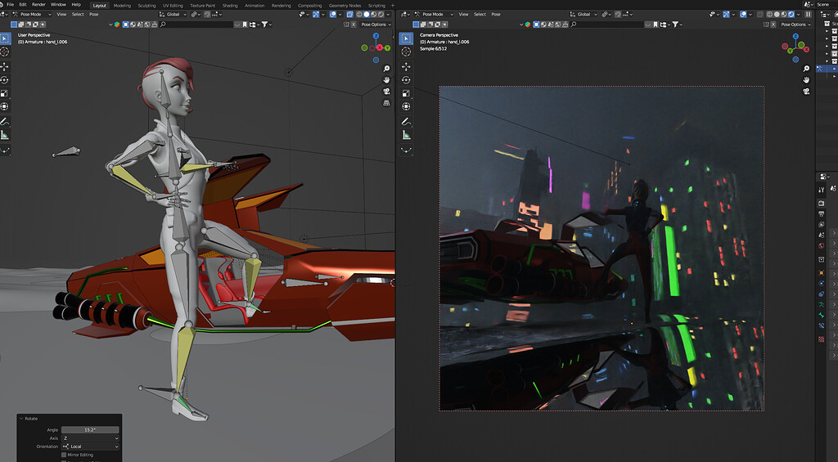Select the Move tool in left viewport
This screenshot has width=838, height=462.
[x=5, y=66]
